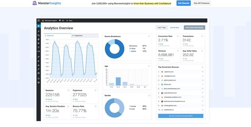
Task: Click the Analytics Overview heading
Action: tap(59, 28)
